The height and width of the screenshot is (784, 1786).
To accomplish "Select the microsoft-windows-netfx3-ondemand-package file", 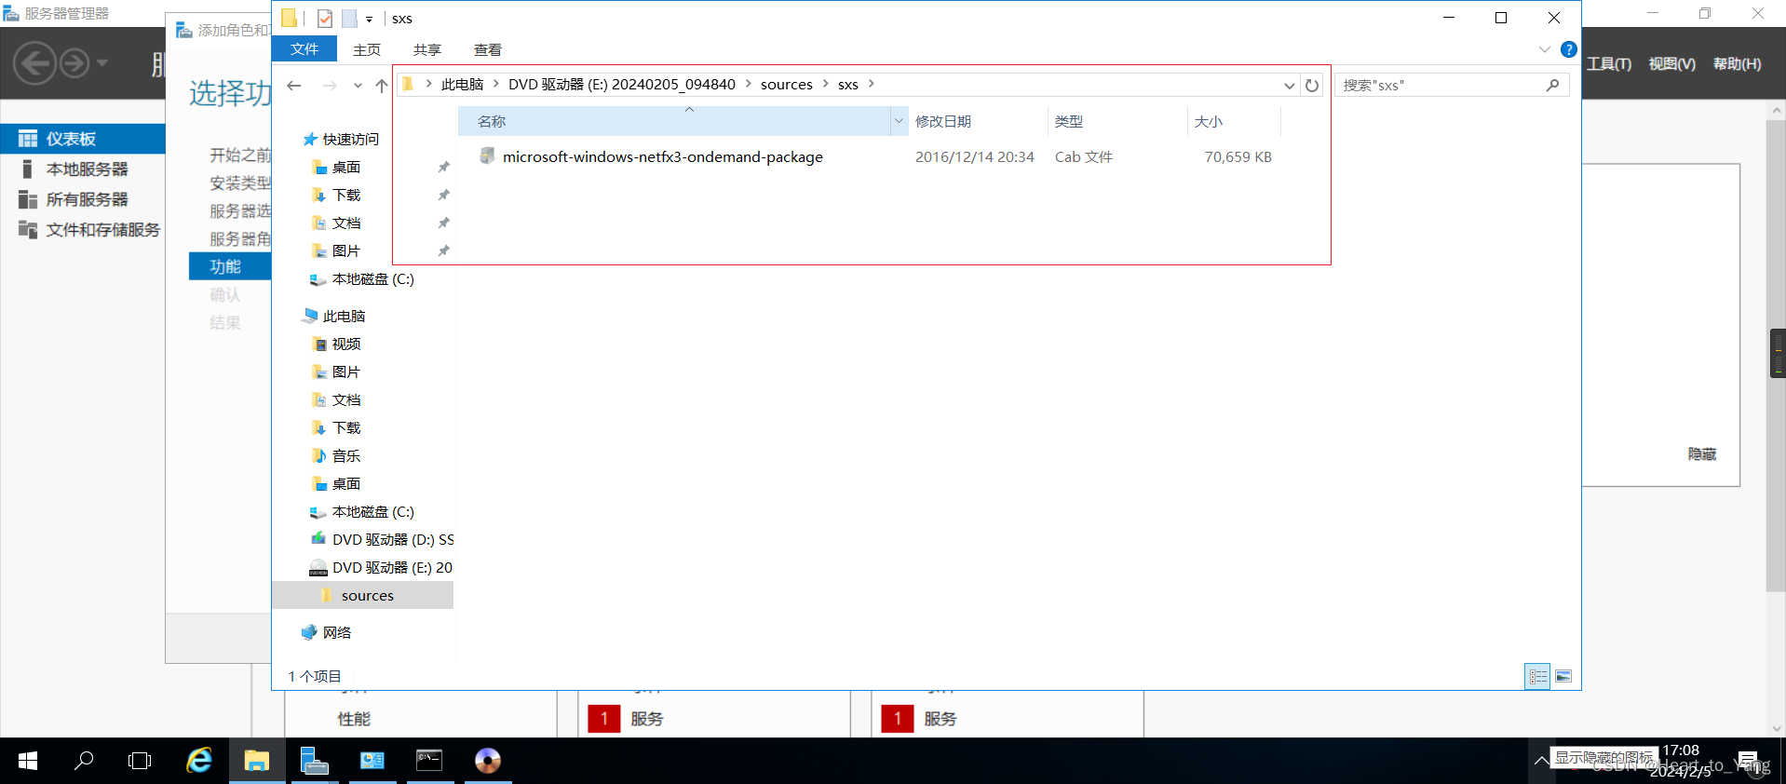I will (662, 157).
